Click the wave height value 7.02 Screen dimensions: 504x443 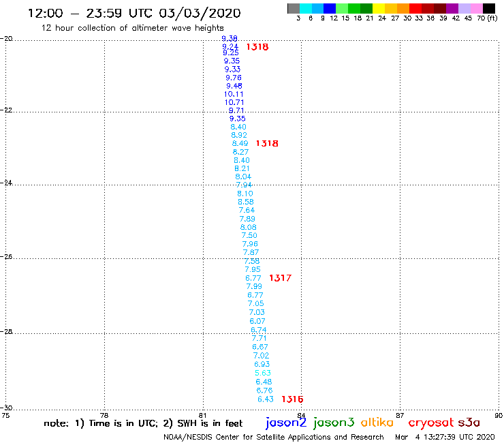click(x=262, y=356)
